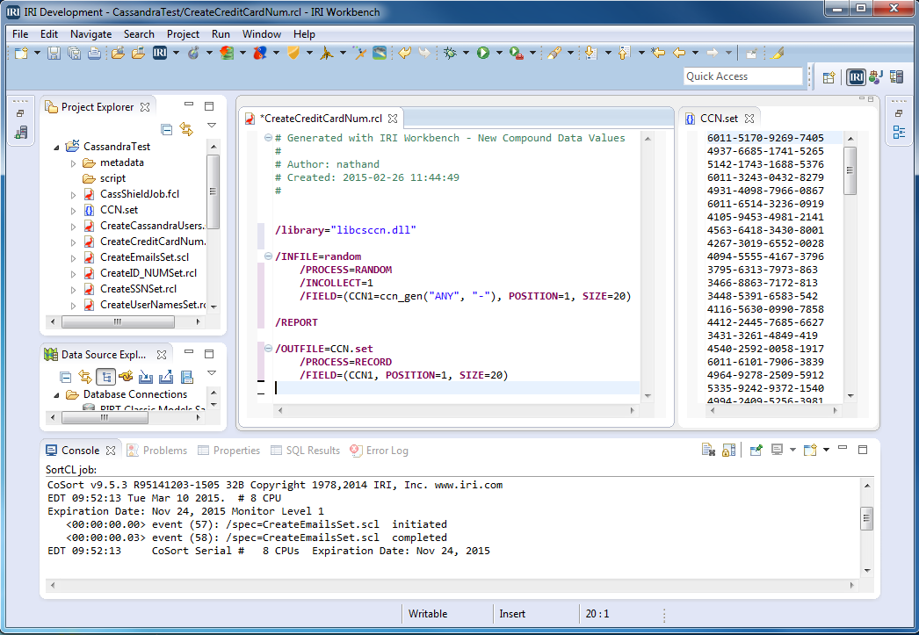Open the dropdown arrow next to the Run button
919x635 pixels.
coord(499,54)
